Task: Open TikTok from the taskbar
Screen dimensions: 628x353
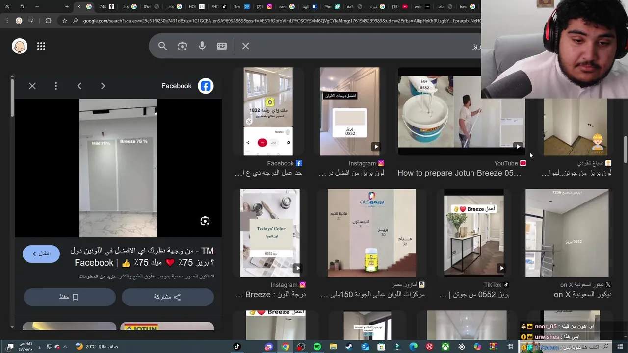Action: click(x=237, y=347)
